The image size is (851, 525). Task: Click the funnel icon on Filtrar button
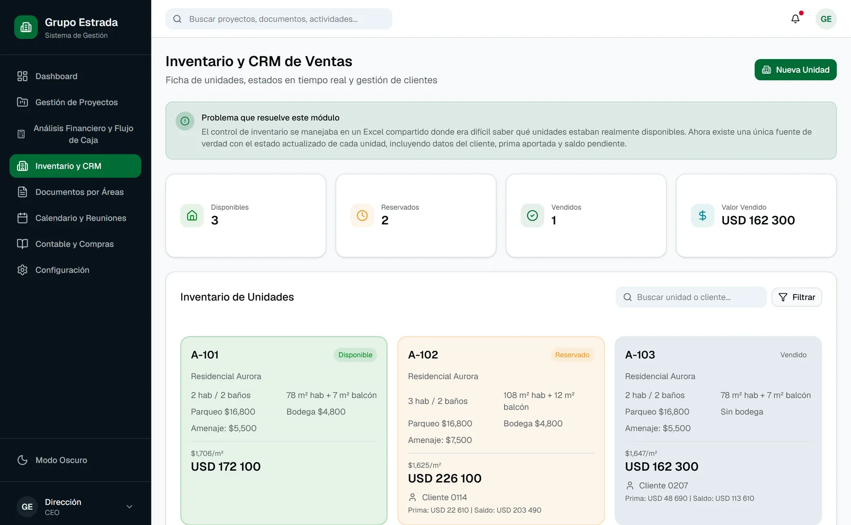click(783, 297)
